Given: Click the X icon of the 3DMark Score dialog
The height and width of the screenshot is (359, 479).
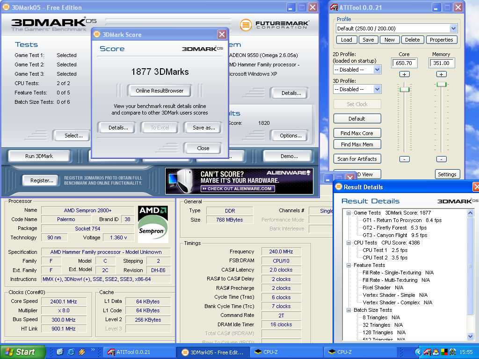Looking at the screenshot, I should coord(222,35).
